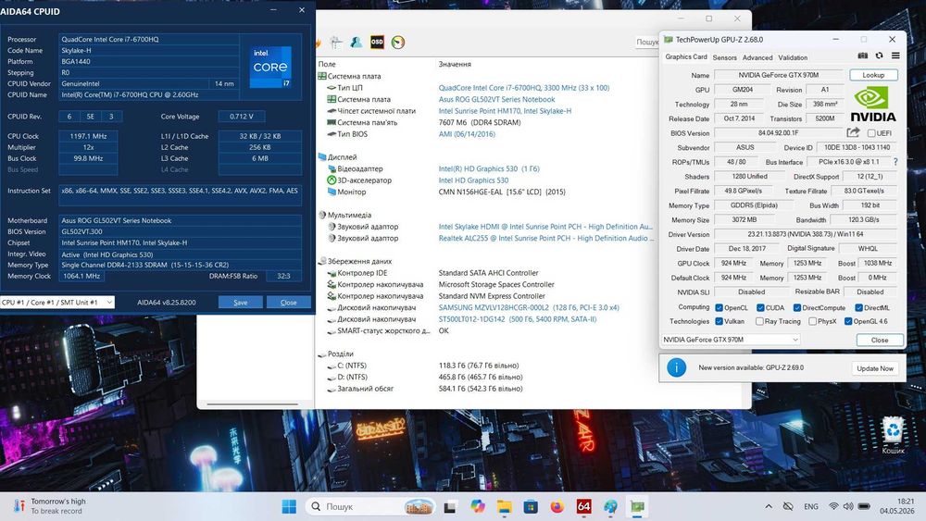926x521 pixels.
Task: Select the Системна плата group in AIDA64
Action: [x=354, y=76]
